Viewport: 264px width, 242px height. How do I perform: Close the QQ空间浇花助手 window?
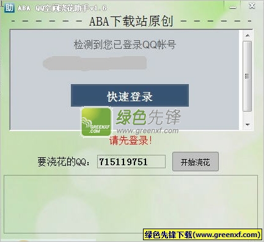[252, 6]
